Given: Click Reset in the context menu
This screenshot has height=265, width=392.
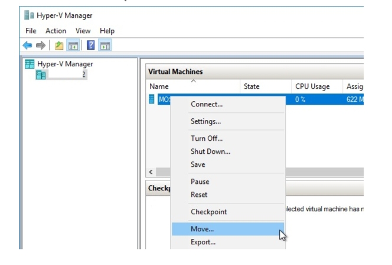Looking at the screenshot, I should [x=228, y=195].
